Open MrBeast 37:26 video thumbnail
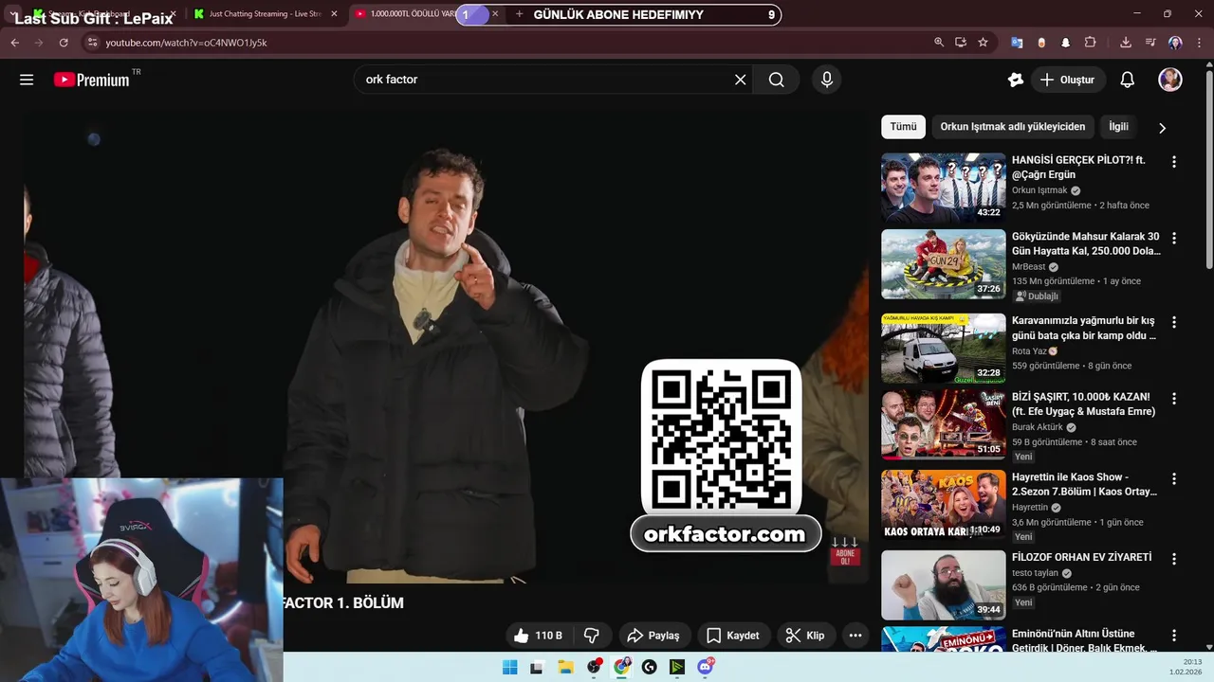 [943, 264]
